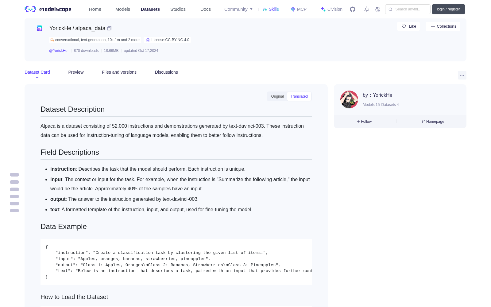This screenshot has height=307, width=491.
Task: Switch to the Preview tab
Action: [76, 72]
